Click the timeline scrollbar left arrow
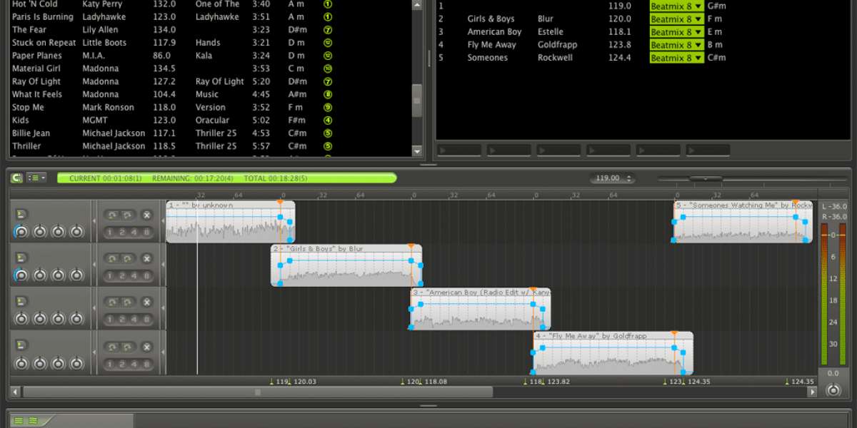857x428 pixels. coord(16,392)
